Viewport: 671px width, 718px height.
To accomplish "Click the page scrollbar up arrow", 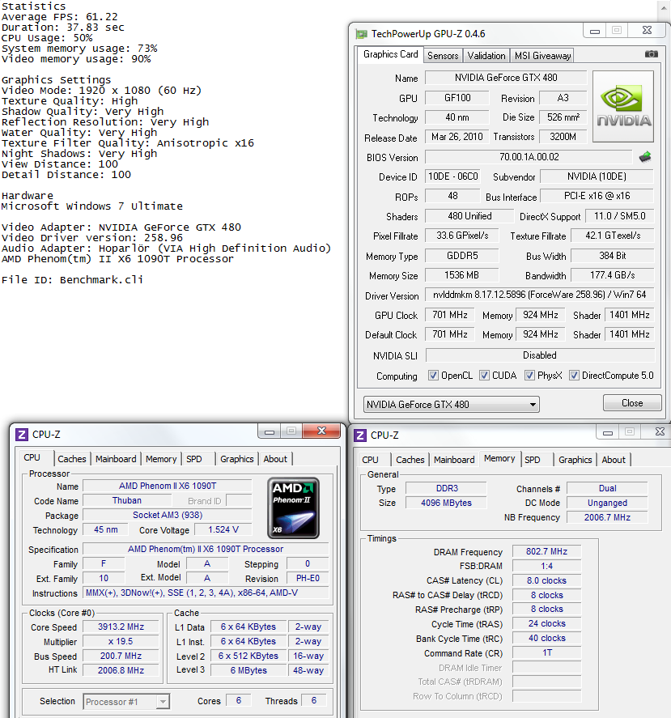I will [665, 7].
